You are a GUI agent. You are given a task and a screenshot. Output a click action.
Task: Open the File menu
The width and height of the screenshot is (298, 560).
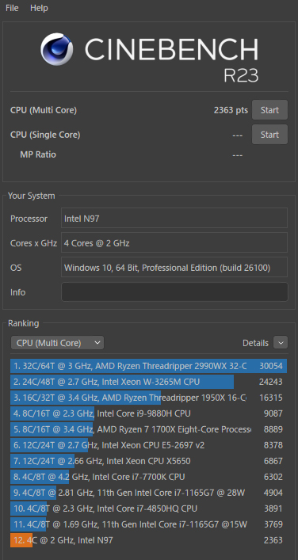pos(12,8)
